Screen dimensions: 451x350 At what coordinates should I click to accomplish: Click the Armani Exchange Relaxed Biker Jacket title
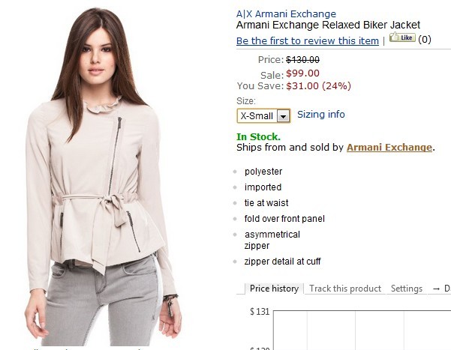[328, 25]
